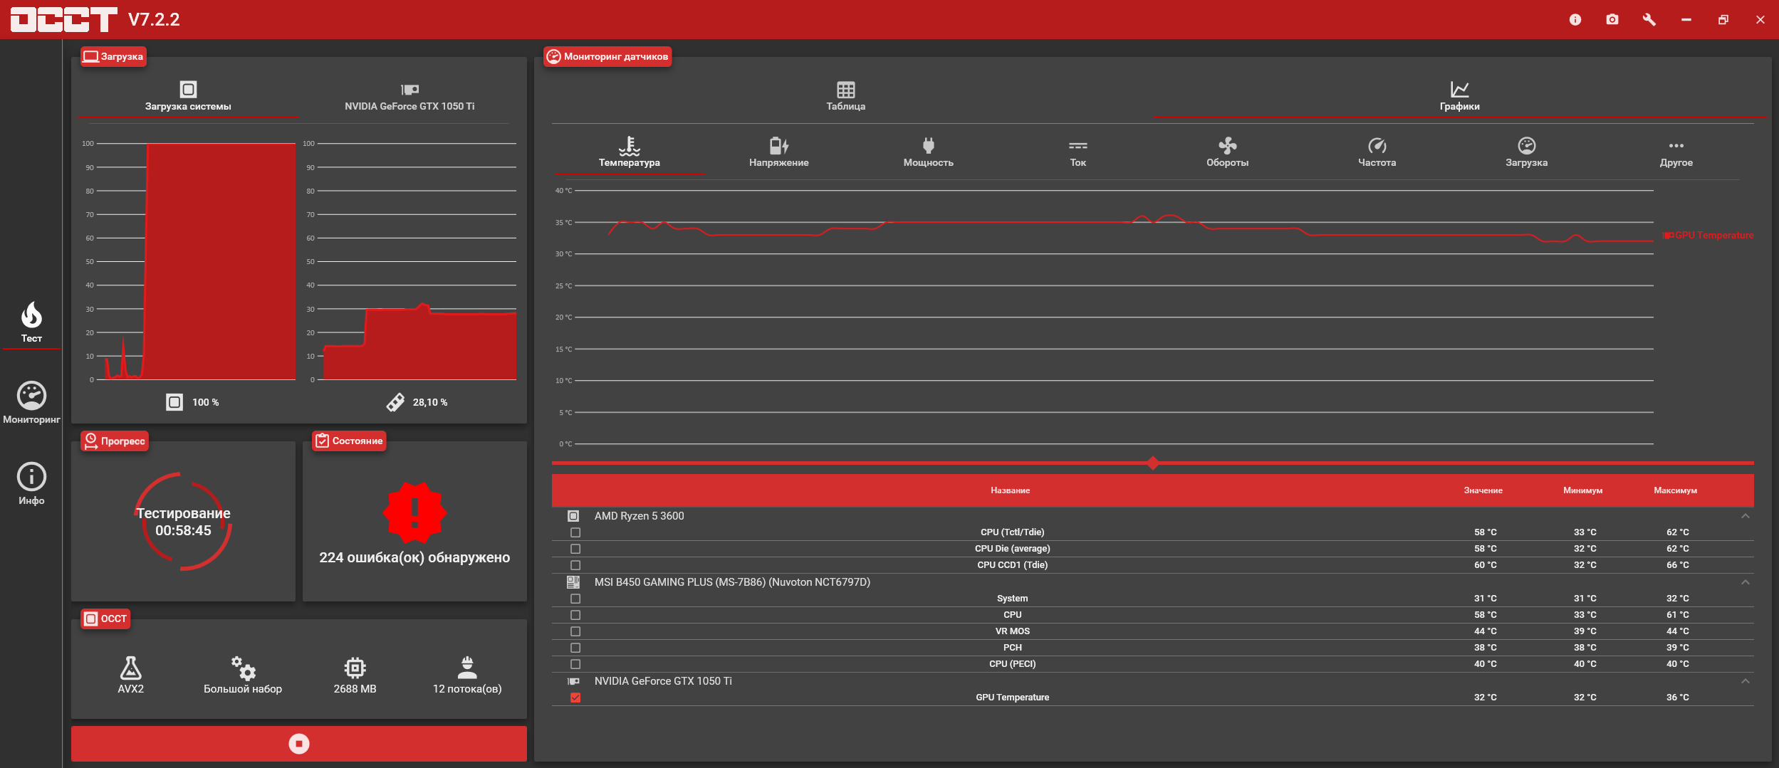Click the GPU Temperature current value 32 °C
The image size is (1779, 768).
1486,698
